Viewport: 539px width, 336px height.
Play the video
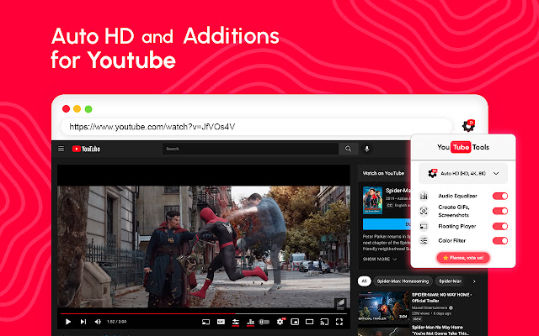(68, 321)
